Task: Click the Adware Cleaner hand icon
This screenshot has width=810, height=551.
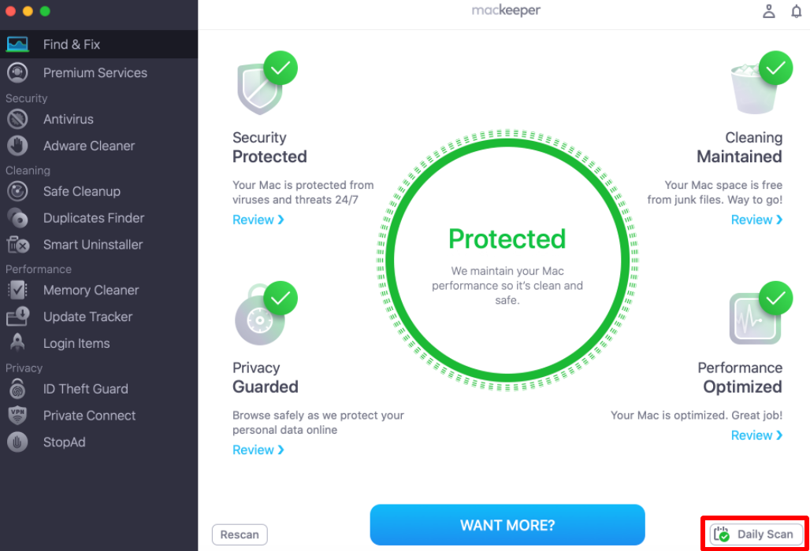Action: pyautogui.click(x=17, y=146)
